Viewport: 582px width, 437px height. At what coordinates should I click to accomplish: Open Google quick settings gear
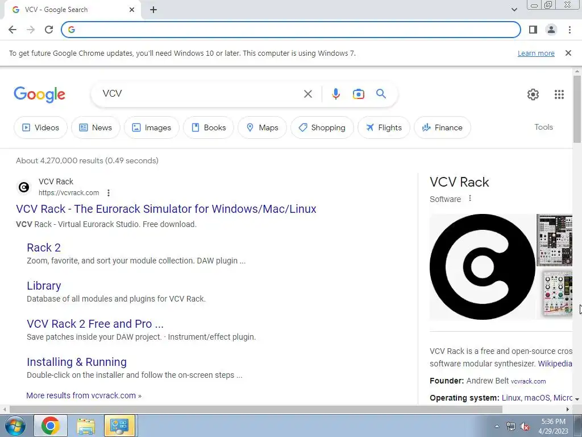coord(533,94)
